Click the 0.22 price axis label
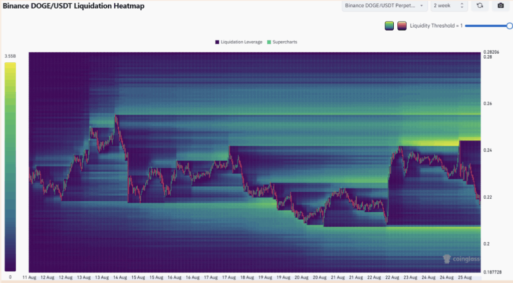The image size is (513, 283). (487, 197)
